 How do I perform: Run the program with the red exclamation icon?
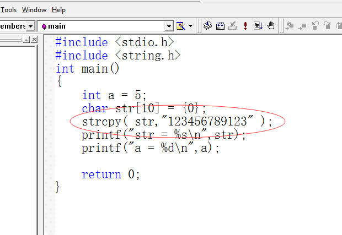coord(245,25)
